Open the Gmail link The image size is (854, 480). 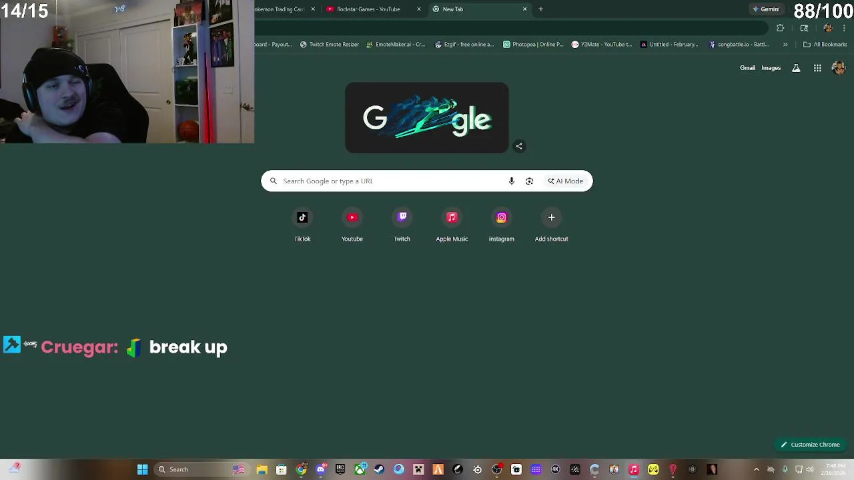click(747, 68)
